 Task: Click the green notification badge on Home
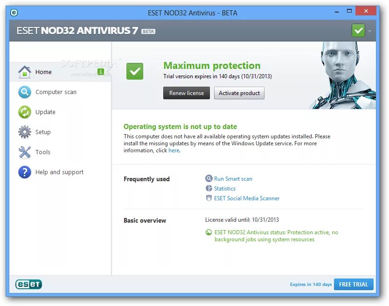(100, 72)
